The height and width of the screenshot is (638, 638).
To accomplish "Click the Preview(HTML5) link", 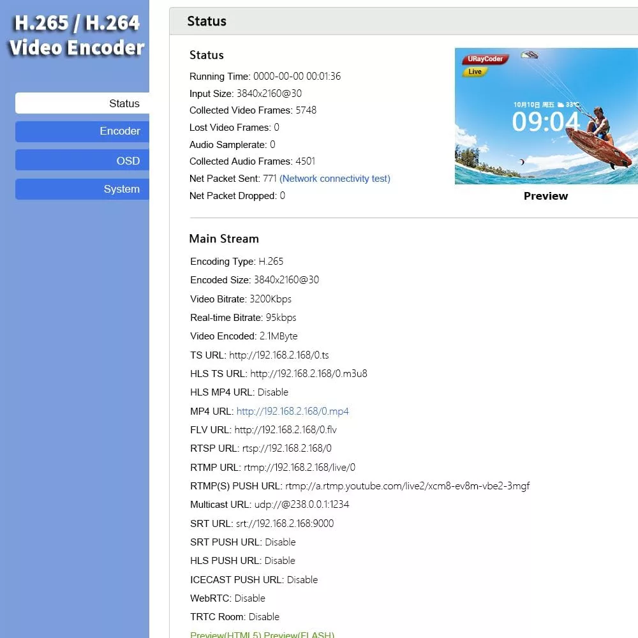I will click(x=226, y=634).
